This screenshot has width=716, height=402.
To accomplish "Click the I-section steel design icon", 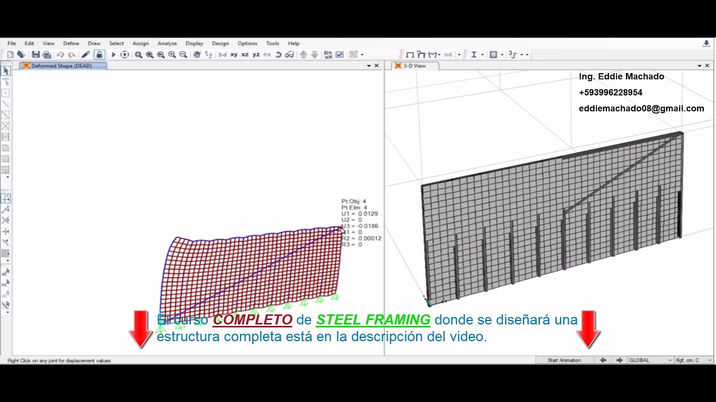I will coord(474,55).
